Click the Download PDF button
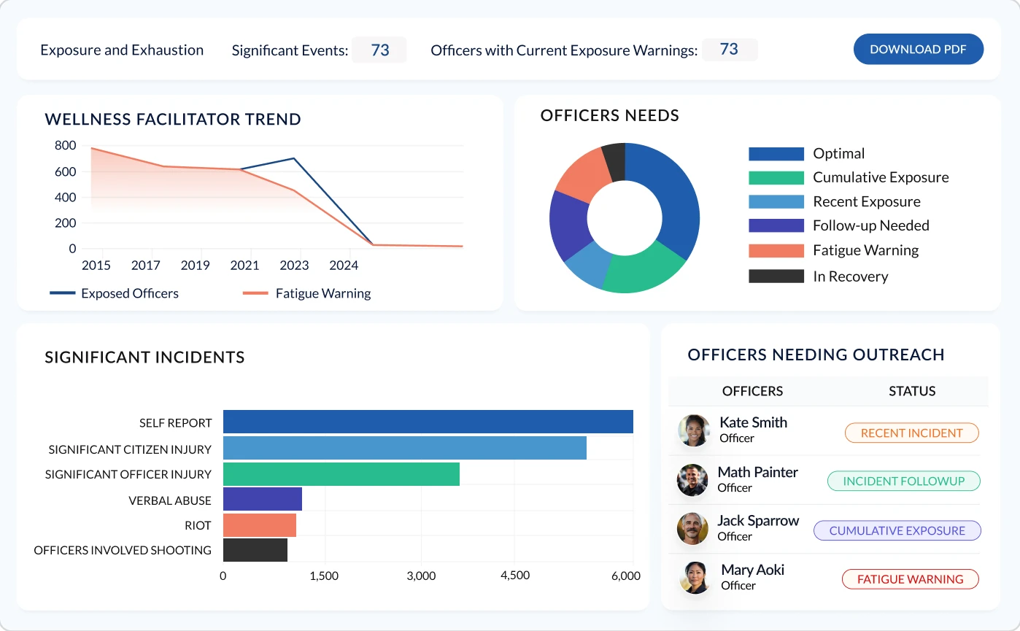The width and height of the screenshot is (1020, 631). coord(919,50)
